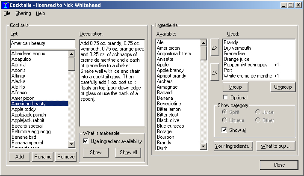304x176 pixels.
Task: Select Dry vermouth in Used list
Action: pyautogui.click(x=259, y=48)
